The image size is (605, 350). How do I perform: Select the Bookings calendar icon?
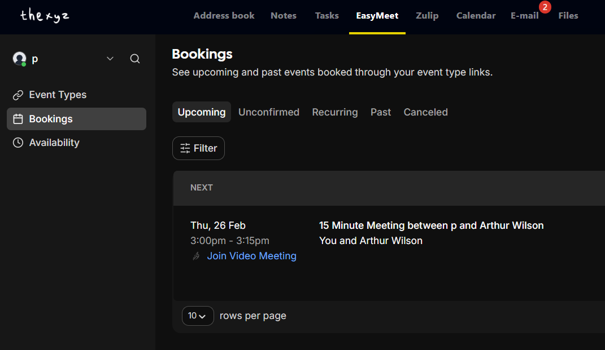coord(18,118)
